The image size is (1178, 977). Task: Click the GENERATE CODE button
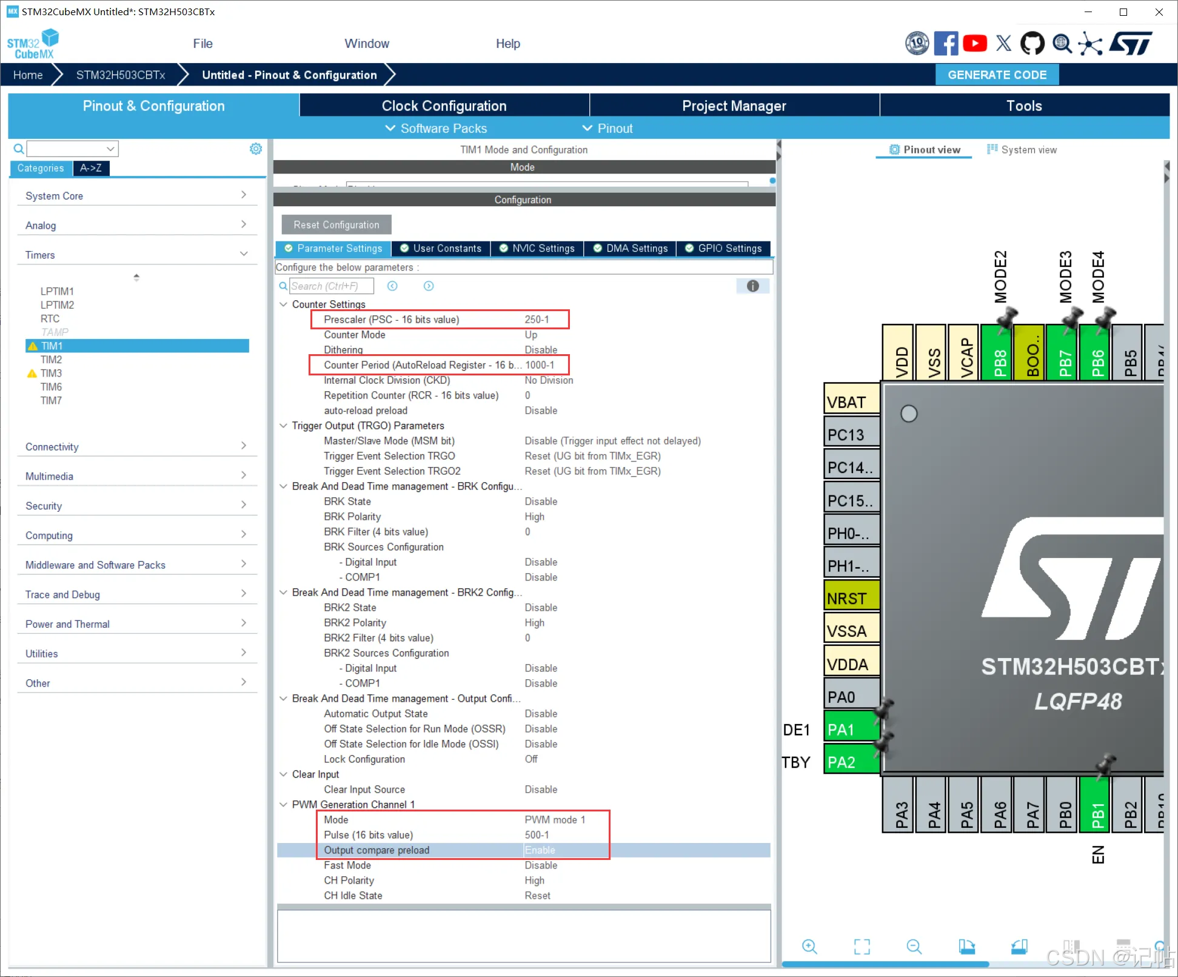[x=997, y=75]
